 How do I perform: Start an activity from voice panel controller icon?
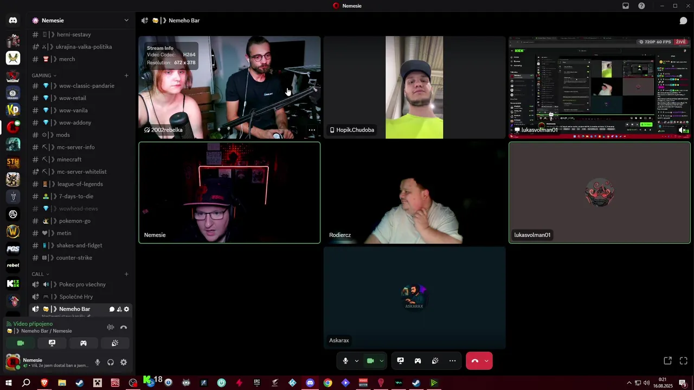83,343
